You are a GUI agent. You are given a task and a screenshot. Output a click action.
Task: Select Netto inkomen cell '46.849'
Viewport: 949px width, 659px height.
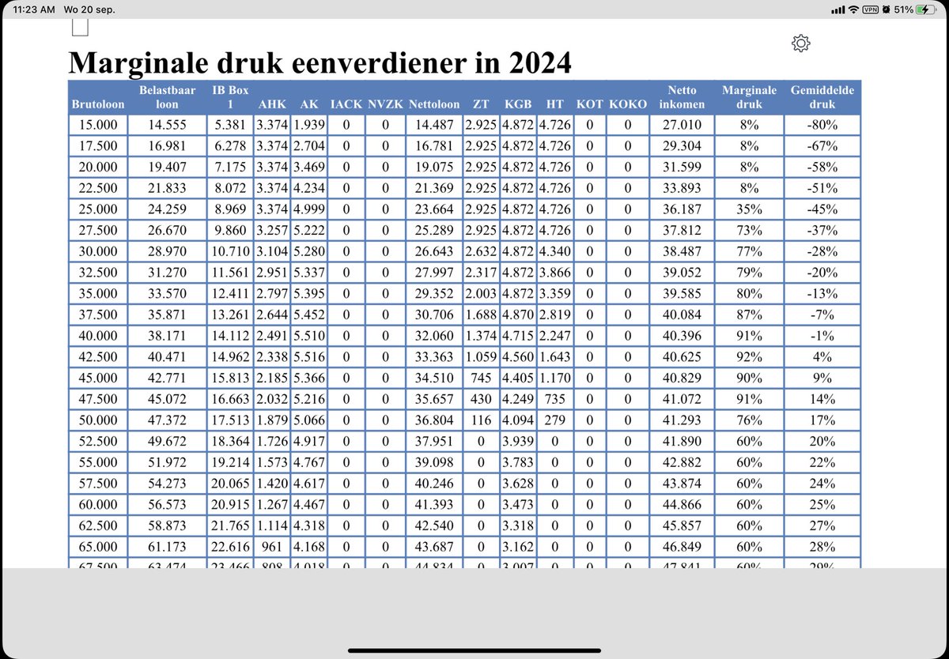click(x=682, y=547)
